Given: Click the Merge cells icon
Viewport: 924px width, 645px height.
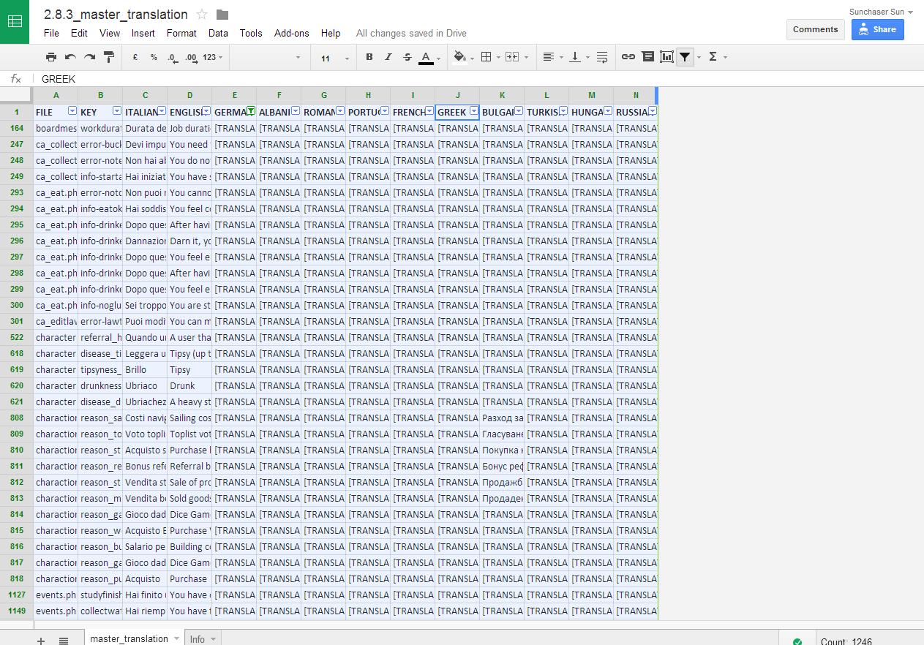Looking at the screenshot, I should click(x=512, y=57).
